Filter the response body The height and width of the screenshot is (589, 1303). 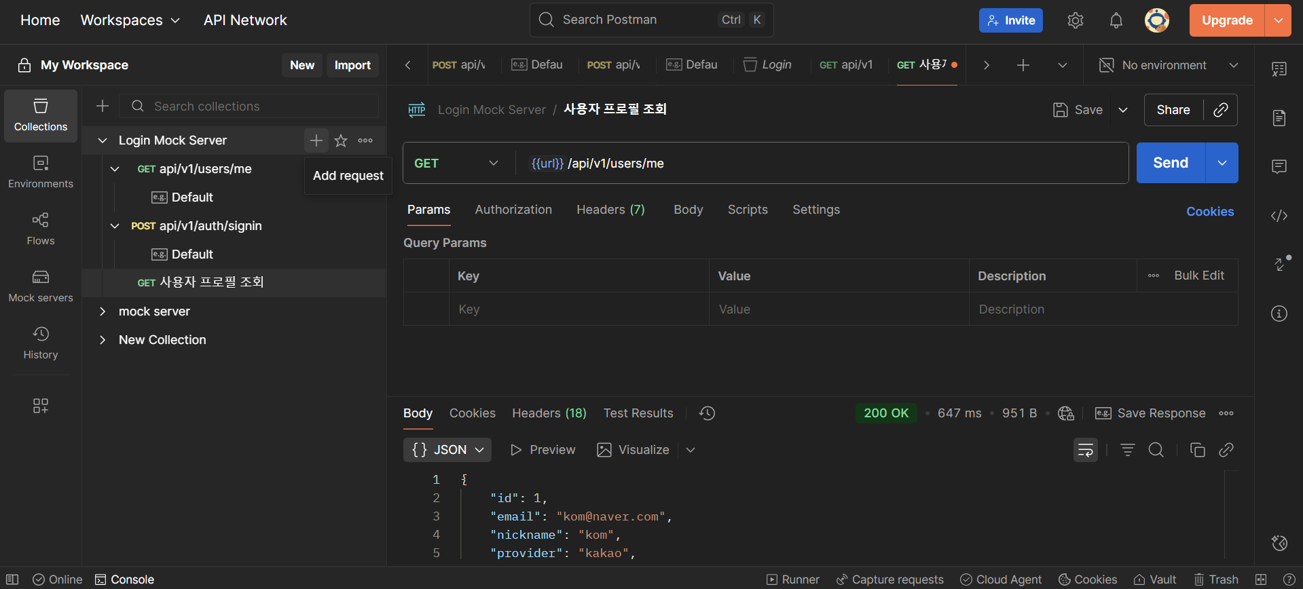[x=1128, y=450]
